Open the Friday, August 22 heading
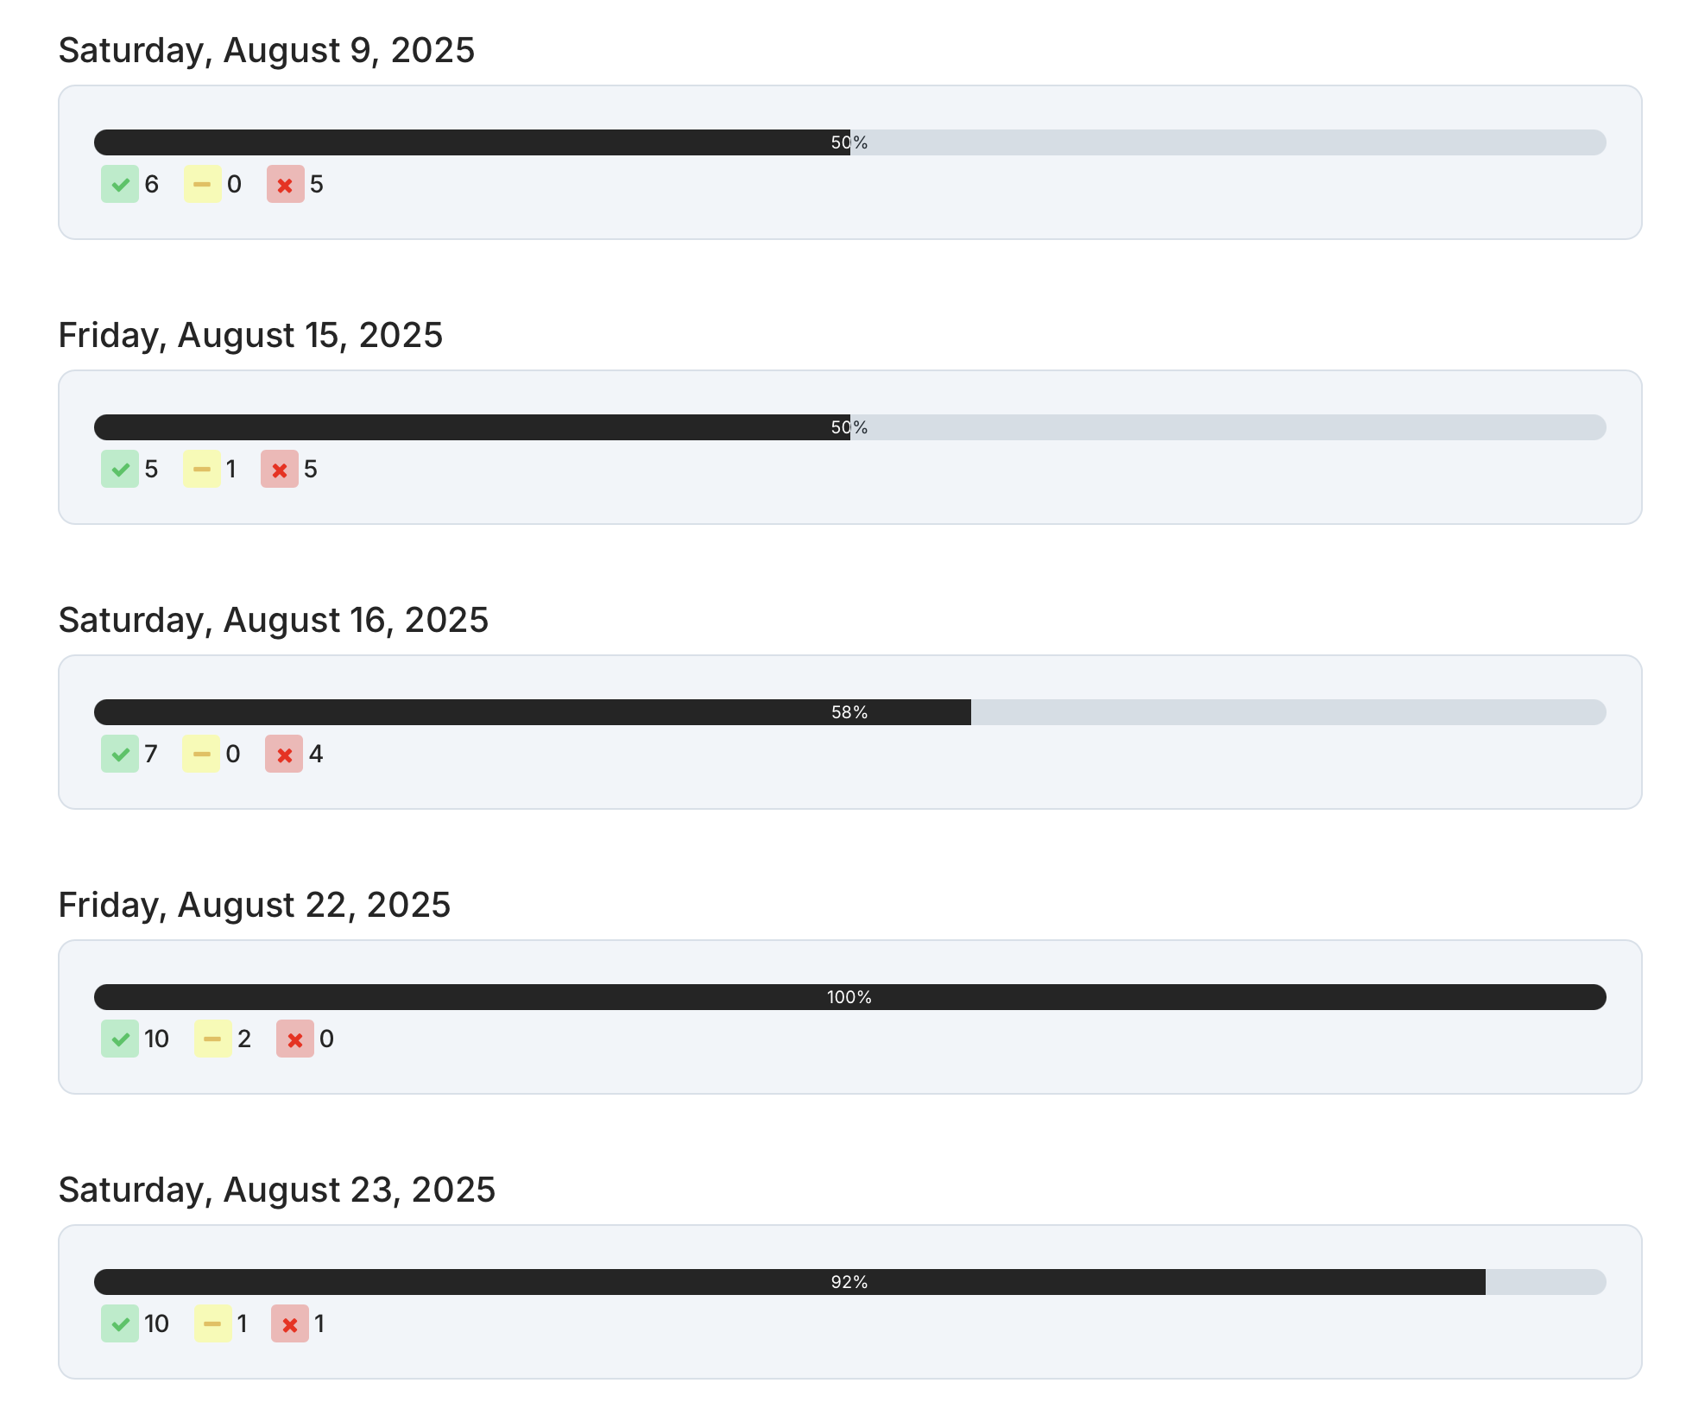 [x=254, y=905]
